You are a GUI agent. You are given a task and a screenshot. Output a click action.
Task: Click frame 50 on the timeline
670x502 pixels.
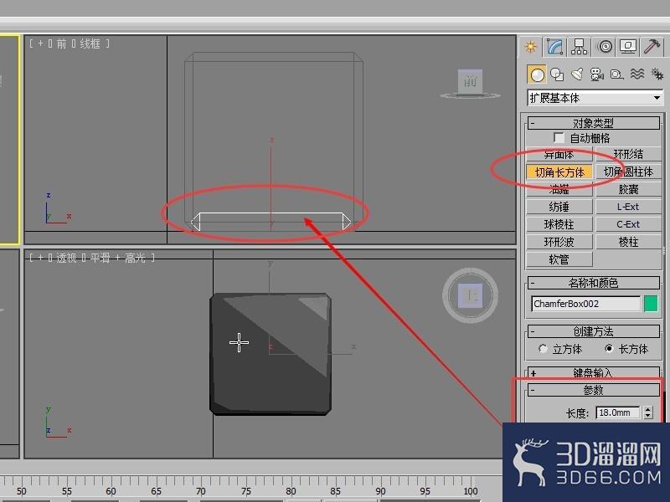click(22, 491)
